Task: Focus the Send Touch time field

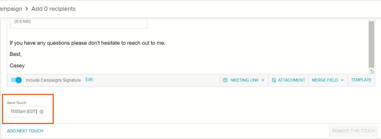Action: pos(23,112)
